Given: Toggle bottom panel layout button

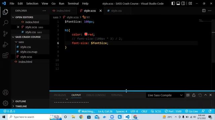Looking at the screenshot, I should pos(178,3).
